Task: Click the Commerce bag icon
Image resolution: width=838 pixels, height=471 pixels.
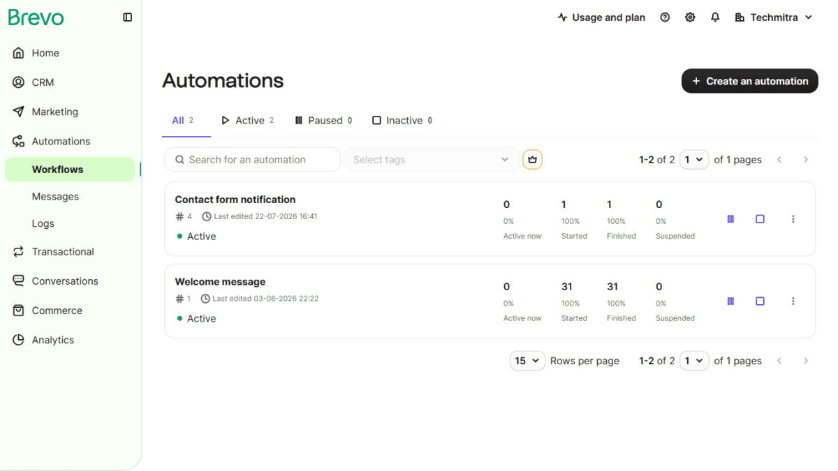Action: (x=19, y=311)
